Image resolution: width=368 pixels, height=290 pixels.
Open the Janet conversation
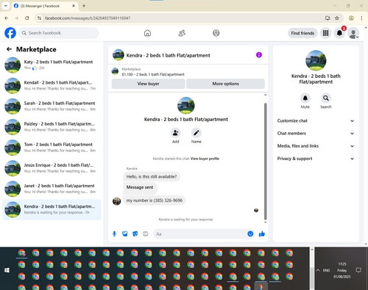coord(52,189)
